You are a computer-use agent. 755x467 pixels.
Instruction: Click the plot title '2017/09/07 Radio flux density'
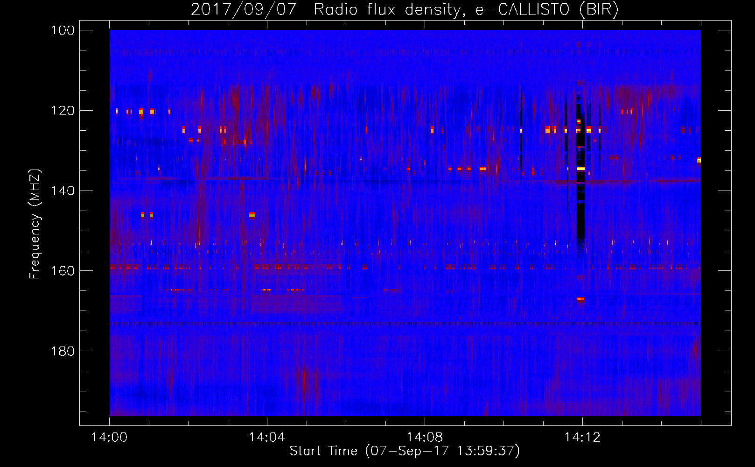[405, 9]
